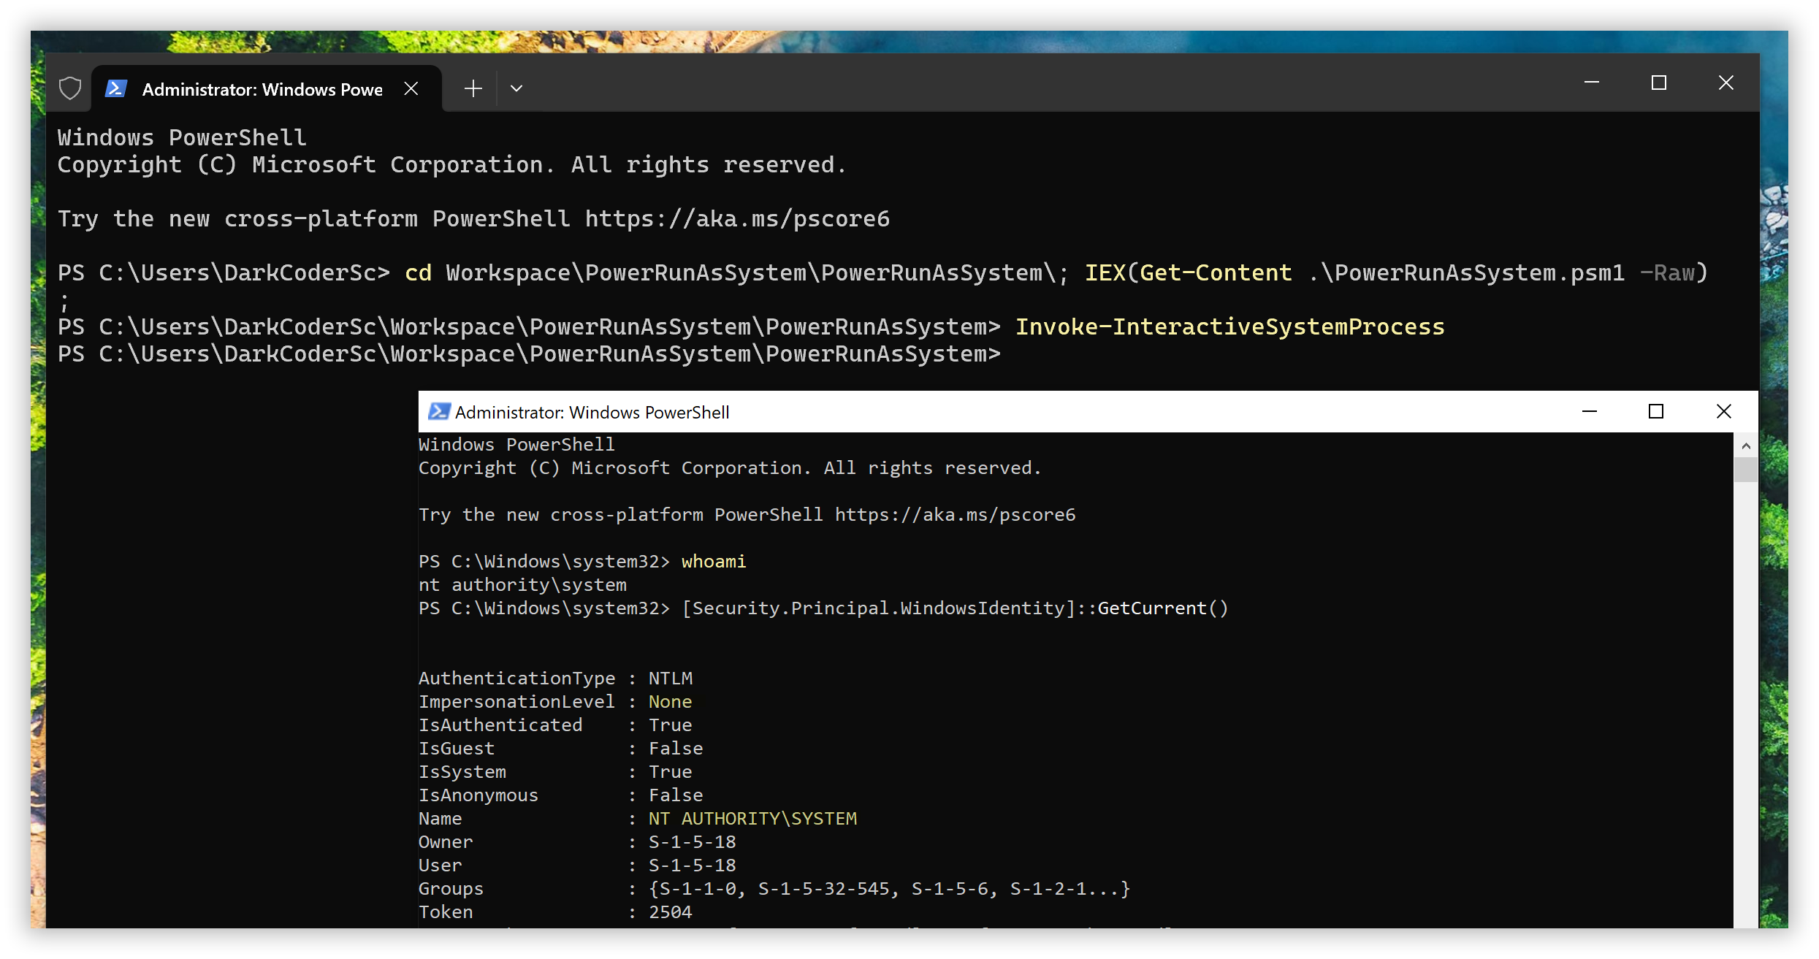Open a new terminal tab with plus
This screenshot has height=959, width=1819.
click(473, 88)
